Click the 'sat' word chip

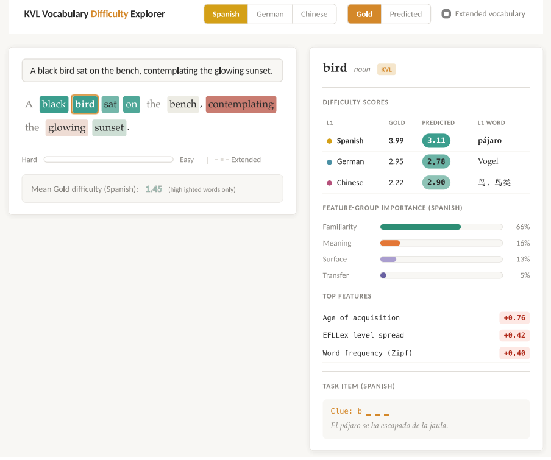(x=110, y=104)
